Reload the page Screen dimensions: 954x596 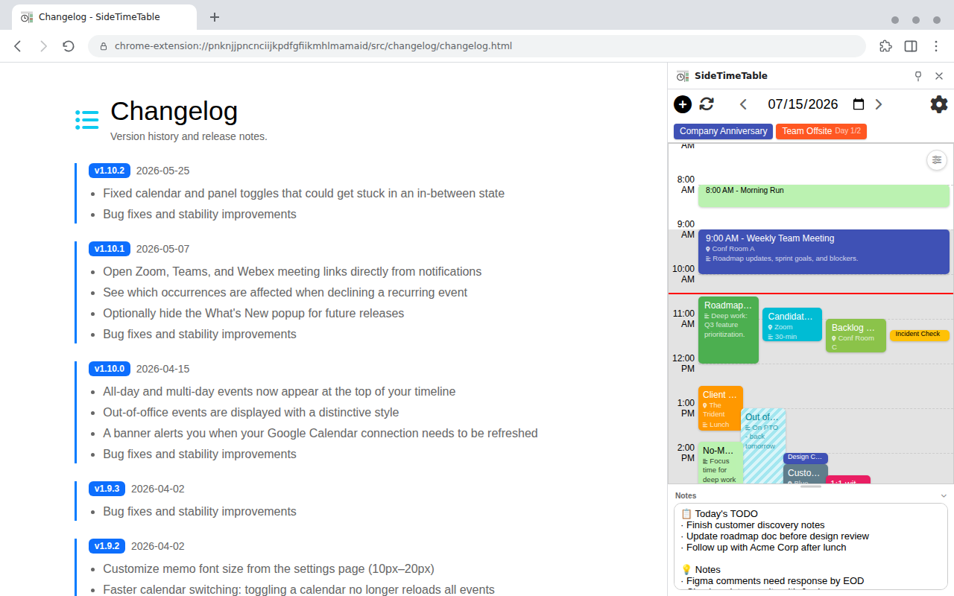(69, 46)
